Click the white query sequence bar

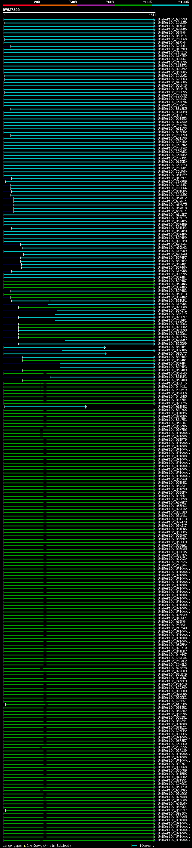point(79,13)
